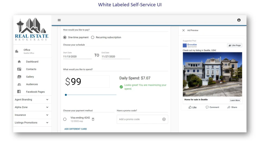Image resolution: width=261 pixels, height=141 pixels.
Task: Go to Facebook Pages in sidebar
Action: tap(35, 92)
